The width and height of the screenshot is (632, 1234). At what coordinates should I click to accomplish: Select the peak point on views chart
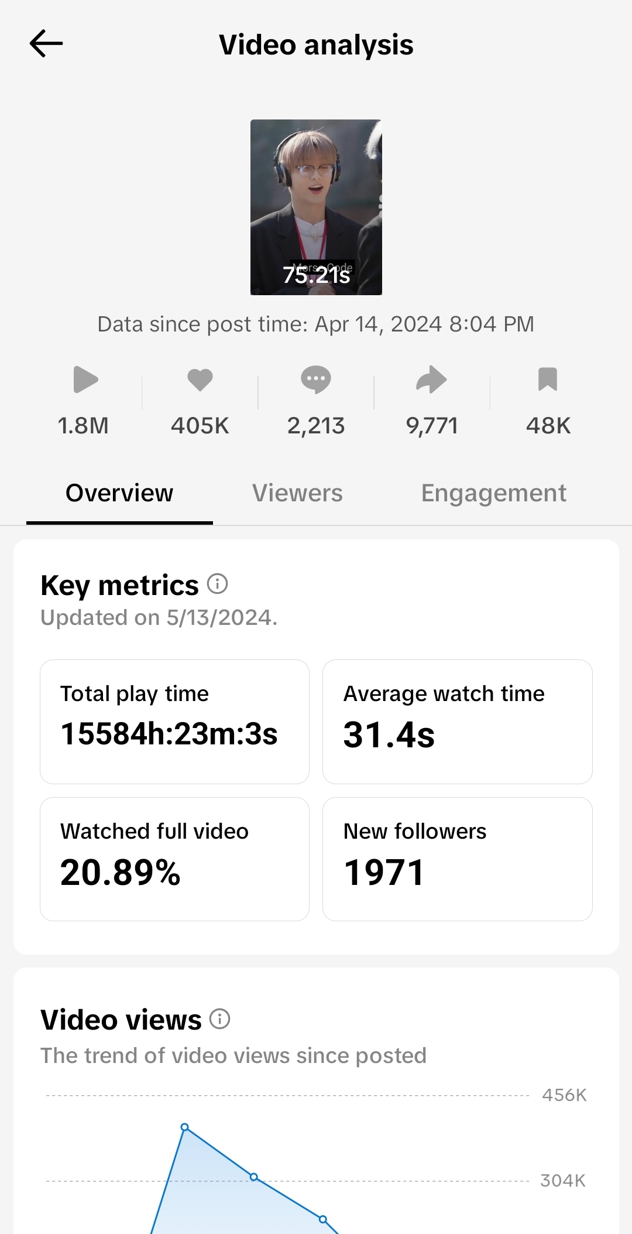pyautogui.click(x=185, y=1127)
